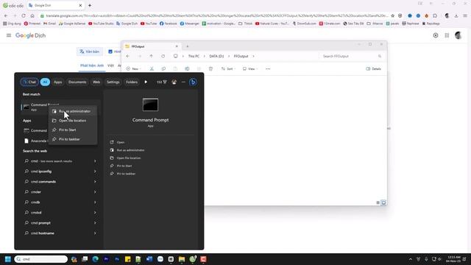Viewport: 471px width, 265px height.
Task: Select the Apps search filter
Action: click(57, 82)
